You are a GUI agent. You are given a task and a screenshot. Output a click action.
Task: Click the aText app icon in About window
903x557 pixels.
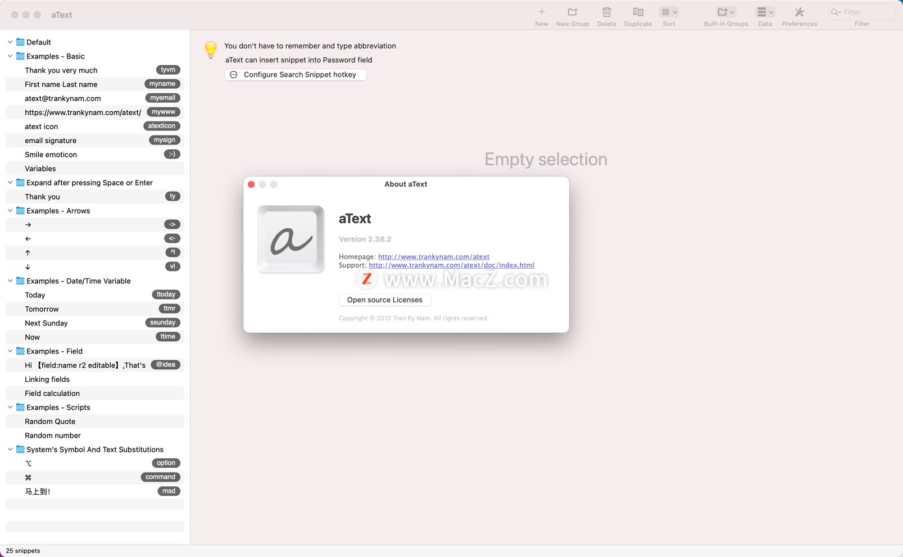coord(291,239)
